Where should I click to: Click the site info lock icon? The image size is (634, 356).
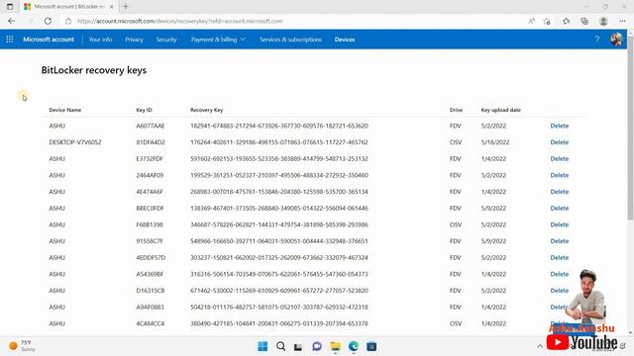[x=68, y=21]
